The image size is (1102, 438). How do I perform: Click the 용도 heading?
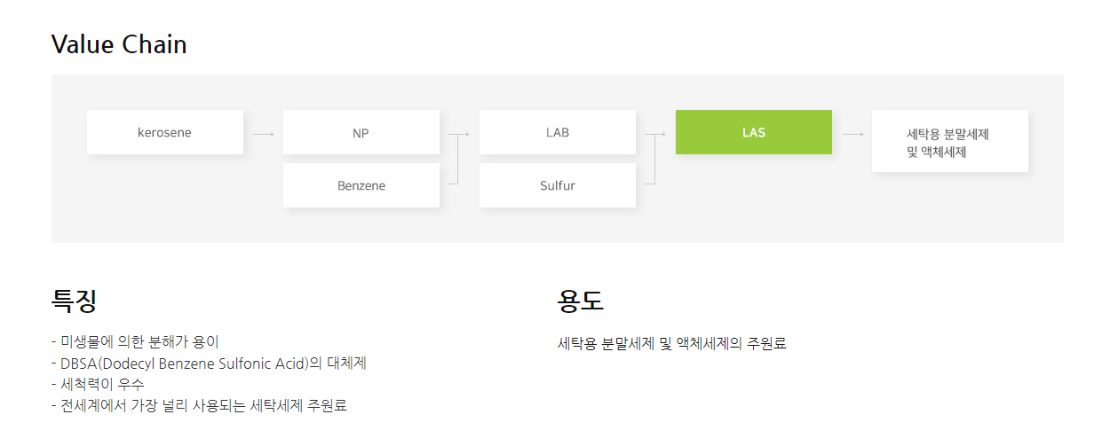pyautogui.click(x=581, y=301)
